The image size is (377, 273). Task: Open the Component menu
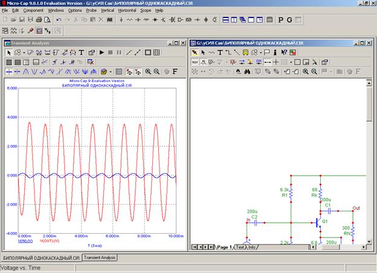point(33,10)
